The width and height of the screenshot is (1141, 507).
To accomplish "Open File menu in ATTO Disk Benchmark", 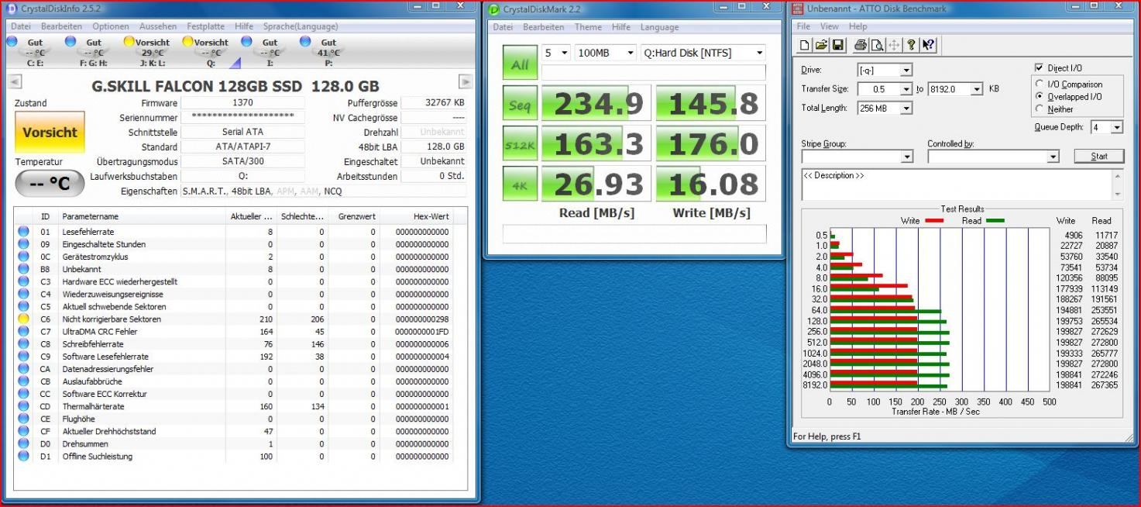I will (x=804, y=26).
